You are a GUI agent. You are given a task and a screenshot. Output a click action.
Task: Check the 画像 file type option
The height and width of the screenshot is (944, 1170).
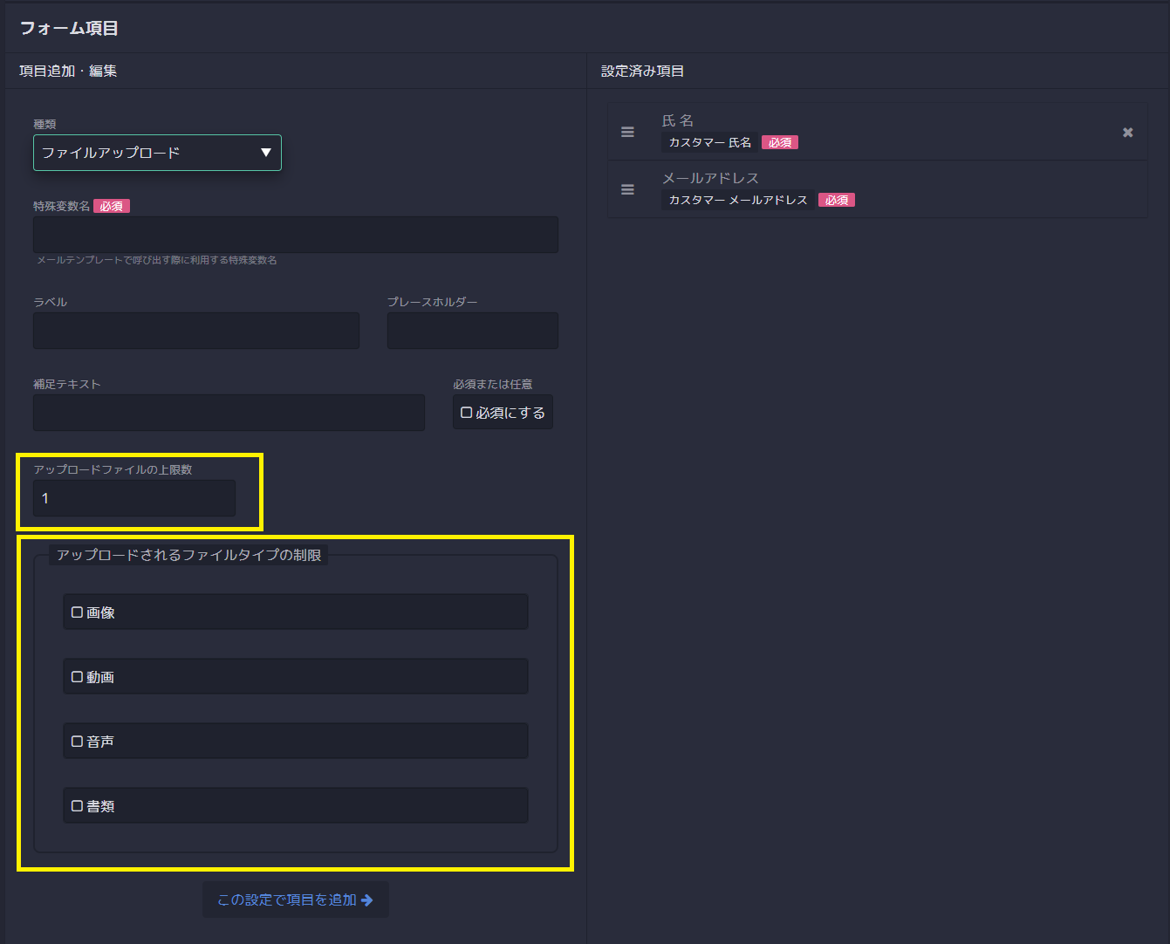click(x=78, y=612)
